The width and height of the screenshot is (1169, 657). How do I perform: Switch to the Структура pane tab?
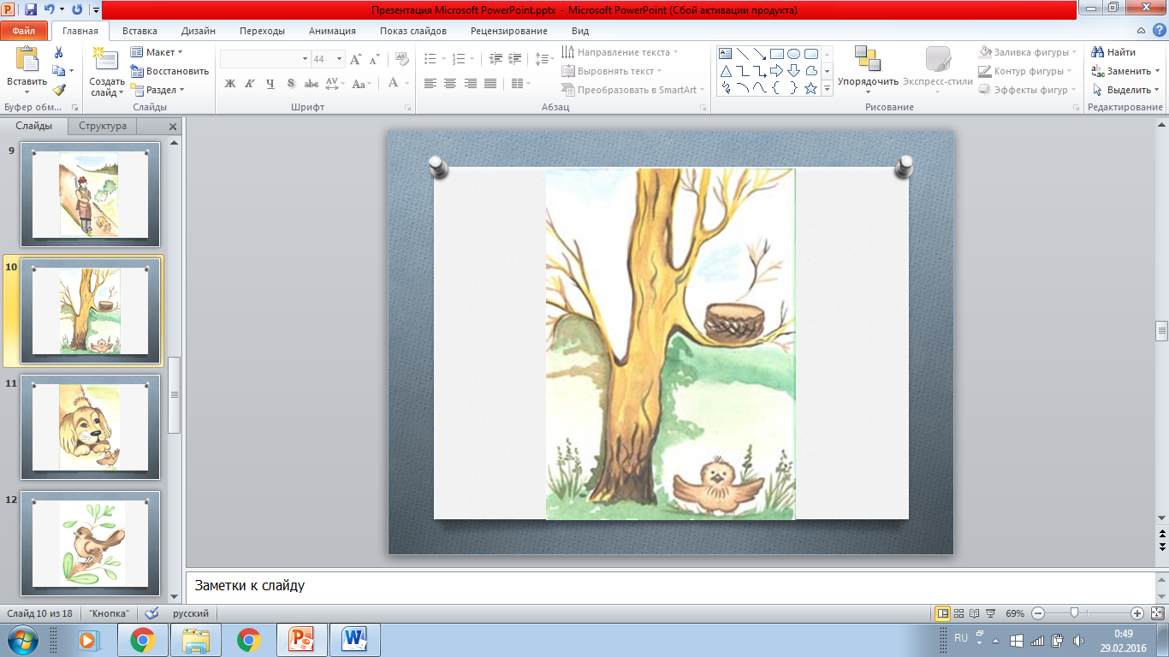pos(103,126)
